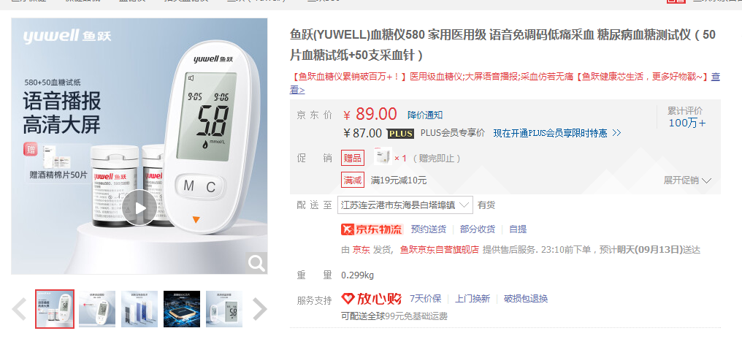The width and height of the screenshot is (742, 339).
Task: Click 鱼跃京东自营旗舰店 store link
Action: pos(439,250)
